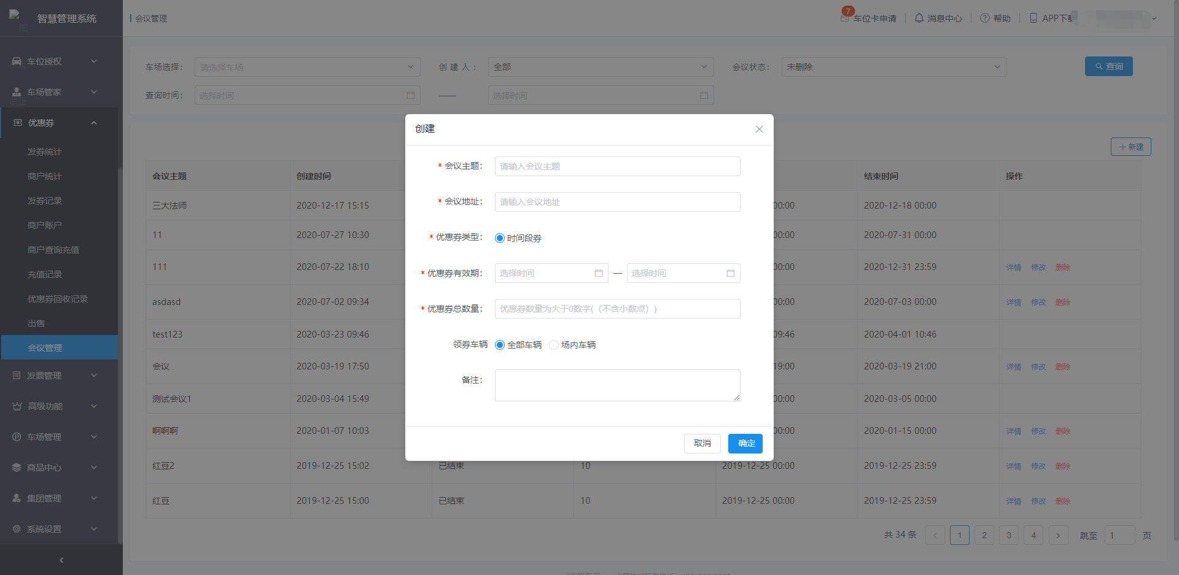Click 详情 link in the 啊啊啊 row
Image resolution: width=1179 pixels, height=575 pixels.
click(1014, 431)
